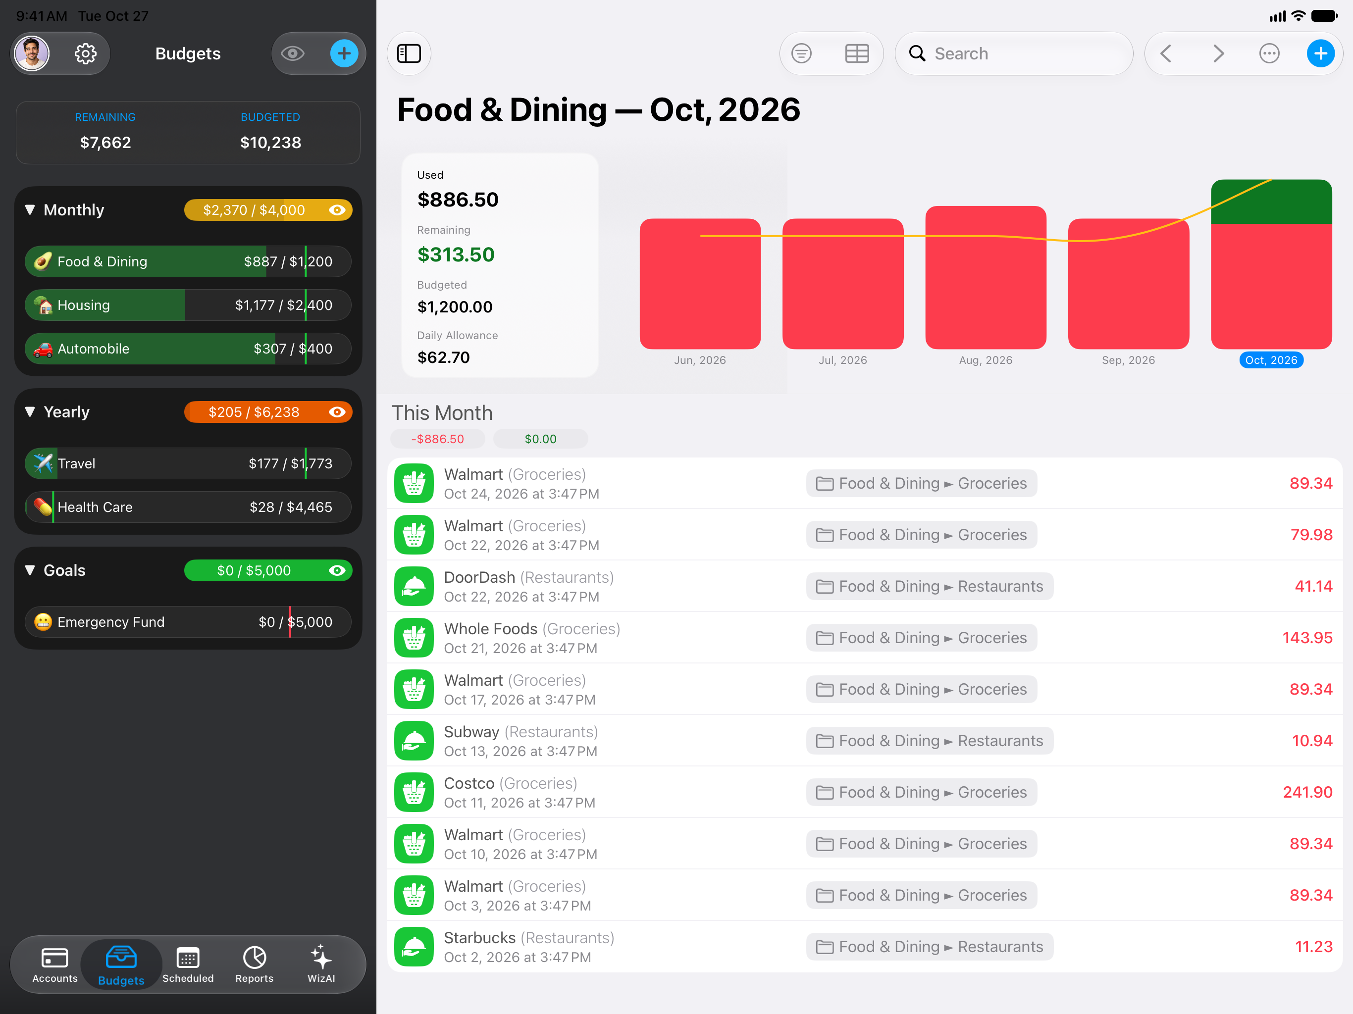This screenshot has width=1353, height=1014.
Task: Click Whole Foods grocery basket icon
Action: pyautogui.click(x=414, y=638)
